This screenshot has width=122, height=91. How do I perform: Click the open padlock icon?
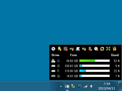point(114,49)
